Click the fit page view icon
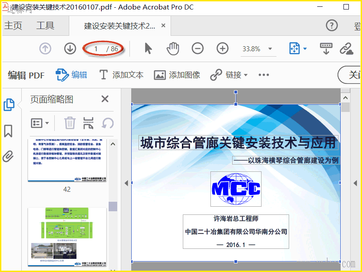Viewport: 362px width, 272px height. click(295, 49)
